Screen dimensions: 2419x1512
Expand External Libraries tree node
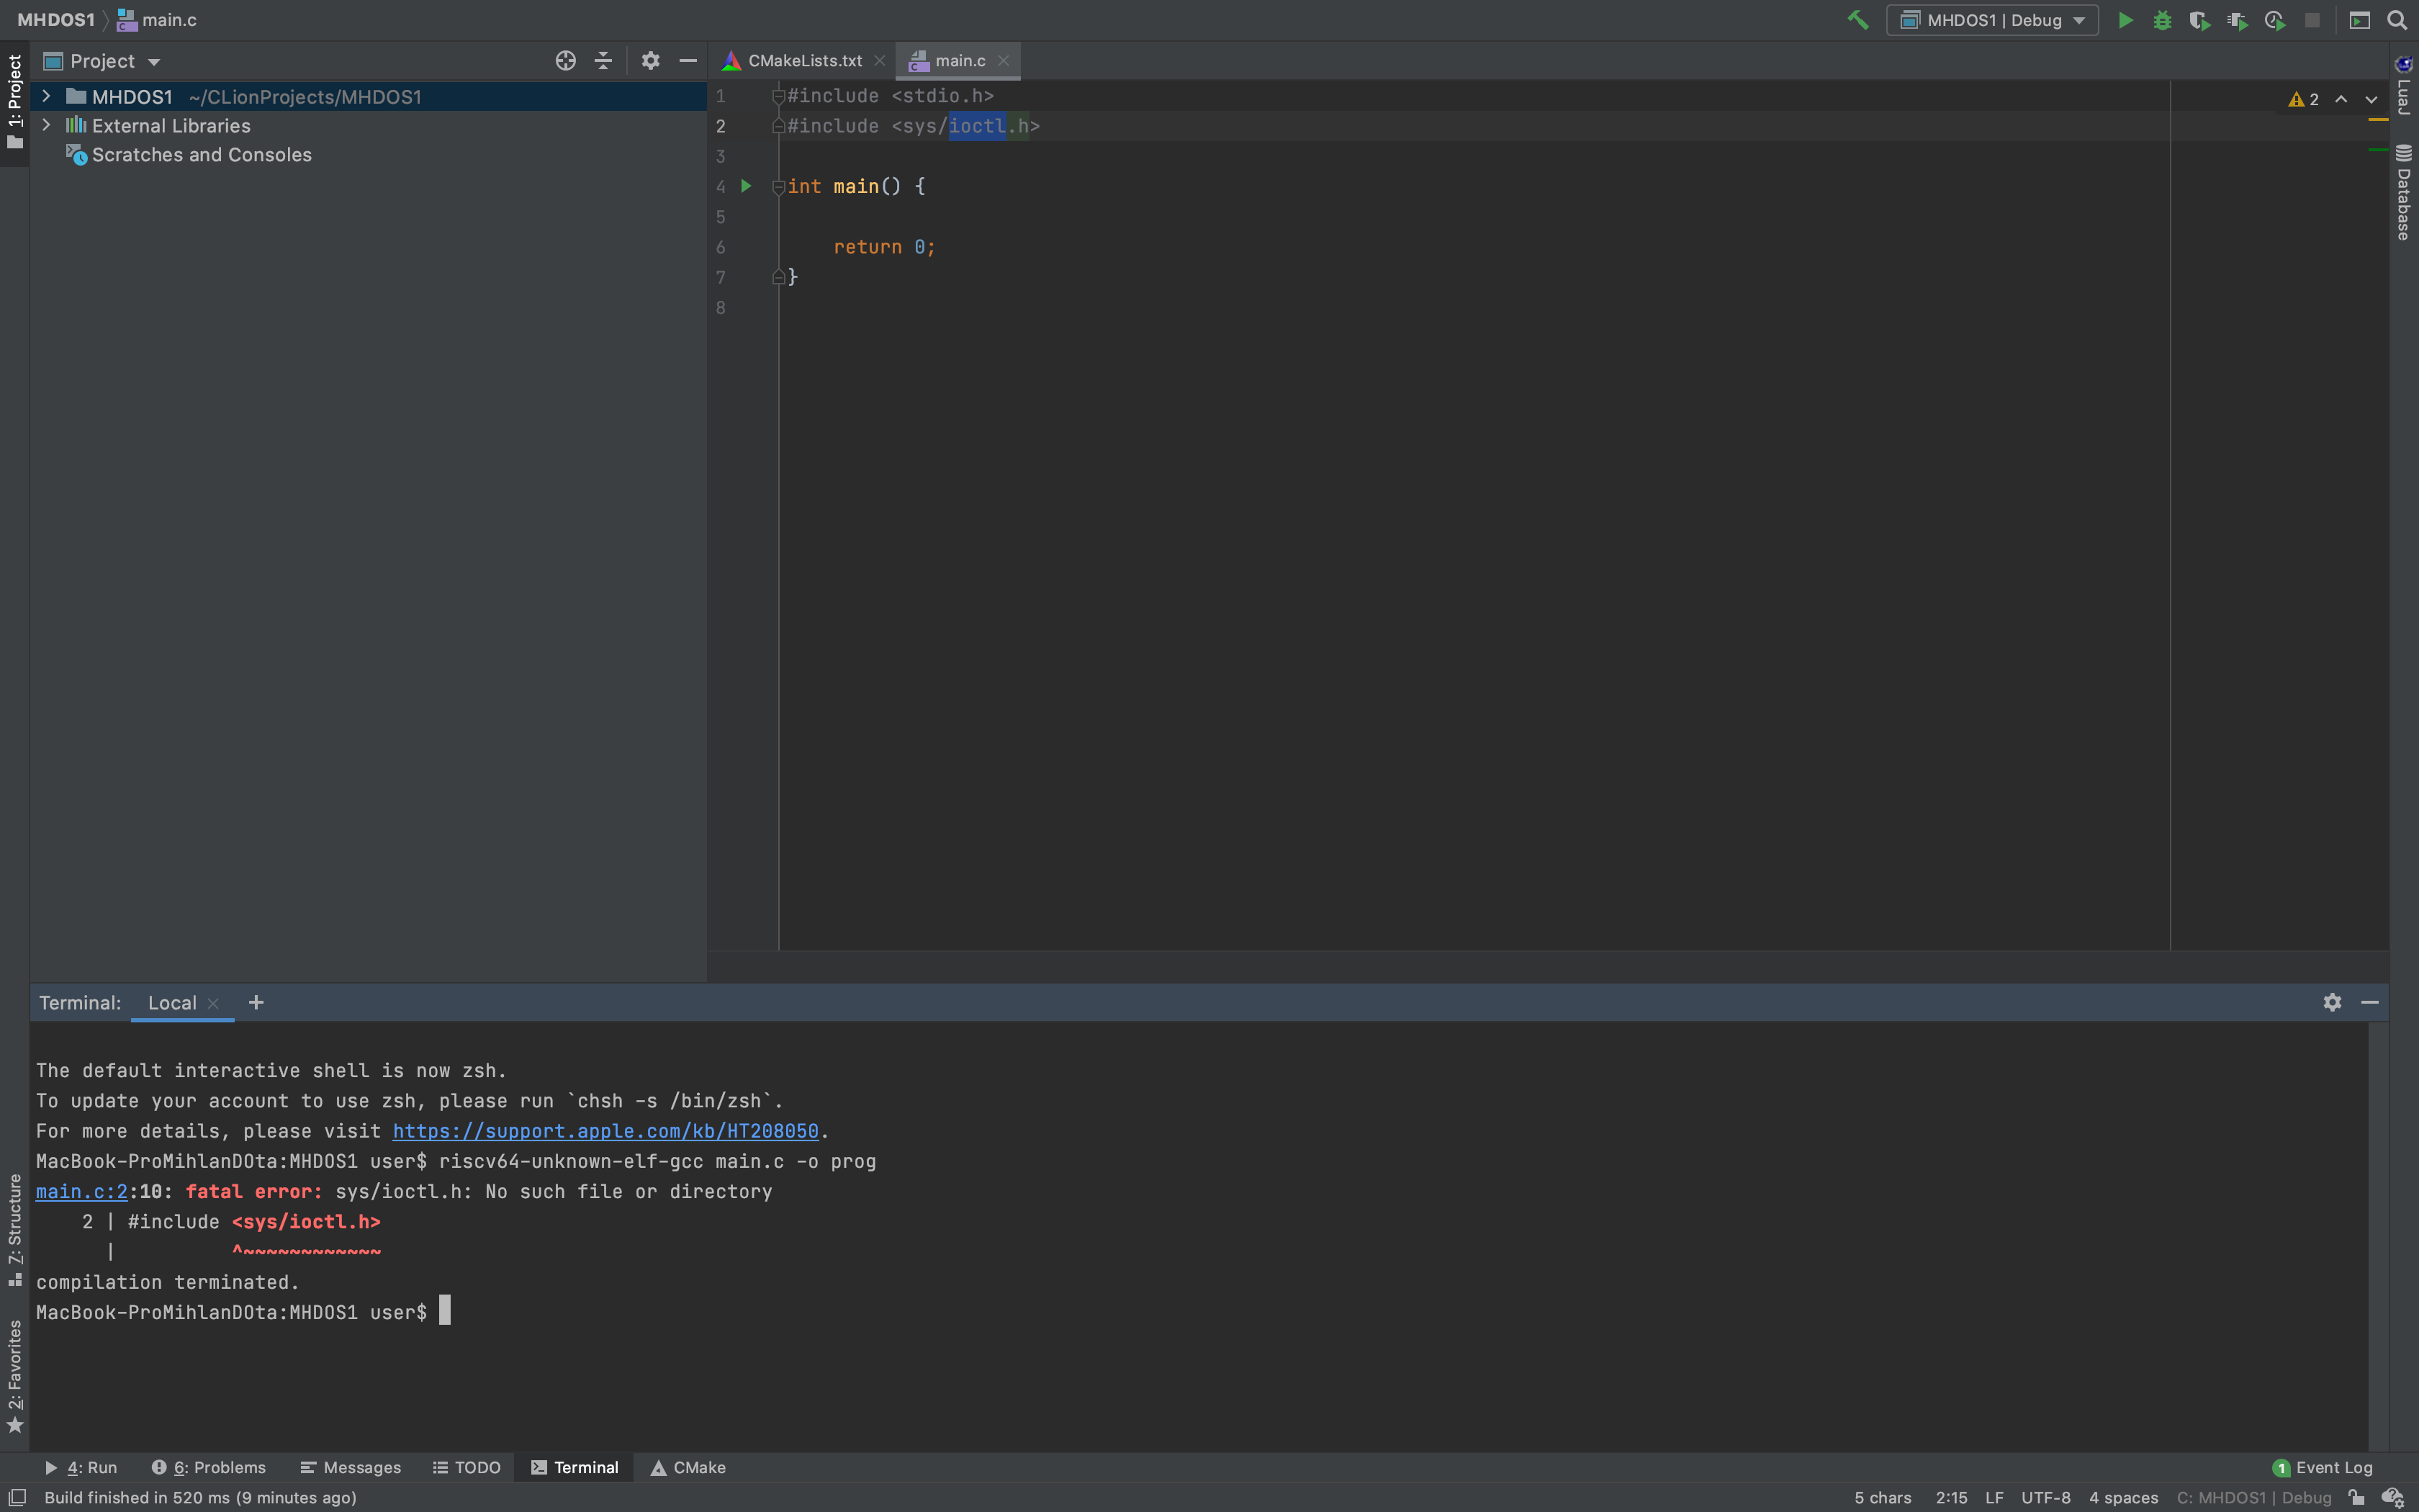pos(46,125)
